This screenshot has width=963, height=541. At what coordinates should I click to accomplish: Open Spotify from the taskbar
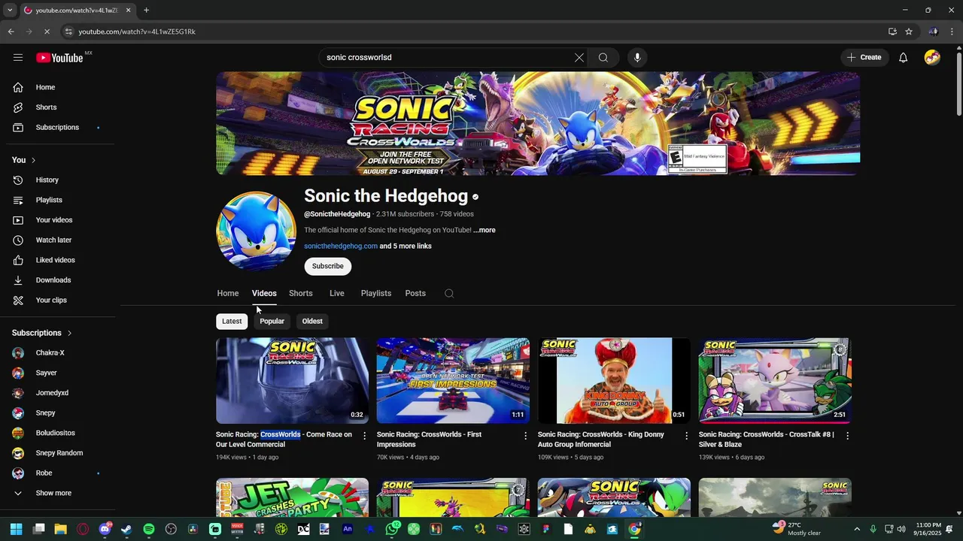point(149,529)
